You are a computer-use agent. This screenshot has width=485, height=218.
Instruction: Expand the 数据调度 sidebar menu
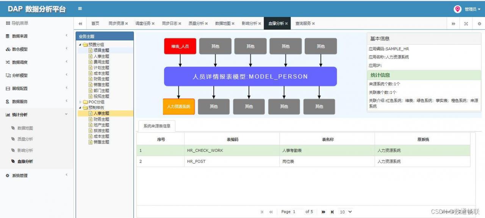37,62
